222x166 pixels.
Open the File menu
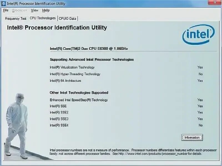coord(6,10)
